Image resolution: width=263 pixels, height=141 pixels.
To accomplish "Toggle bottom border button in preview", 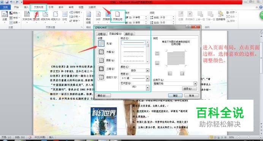I will tap(157, 63).
